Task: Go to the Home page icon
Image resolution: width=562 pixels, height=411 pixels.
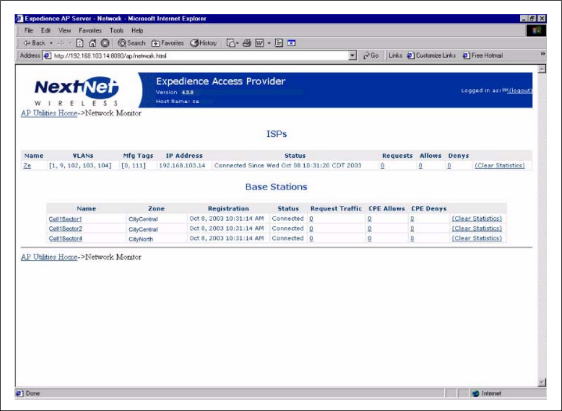Action: (93, 43)
